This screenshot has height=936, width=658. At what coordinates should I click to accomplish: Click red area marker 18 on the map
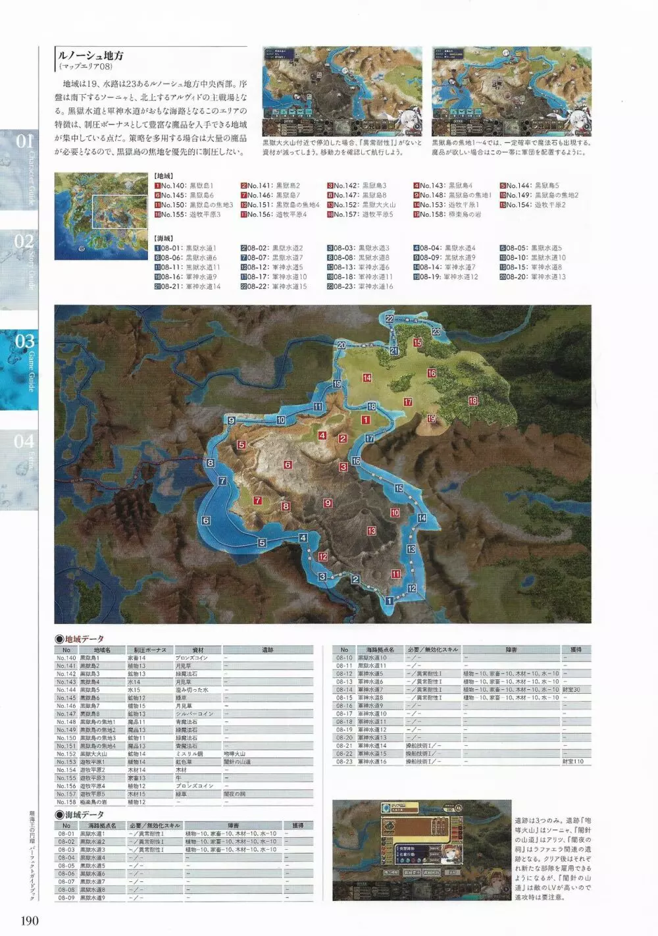(473, 401)
